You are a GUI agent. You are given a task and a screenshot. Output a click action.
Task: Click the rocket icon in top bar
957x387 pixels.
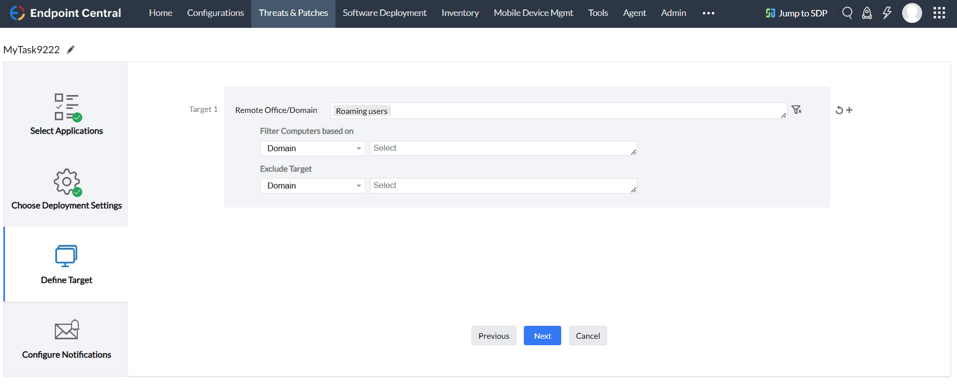click(867, 13)
